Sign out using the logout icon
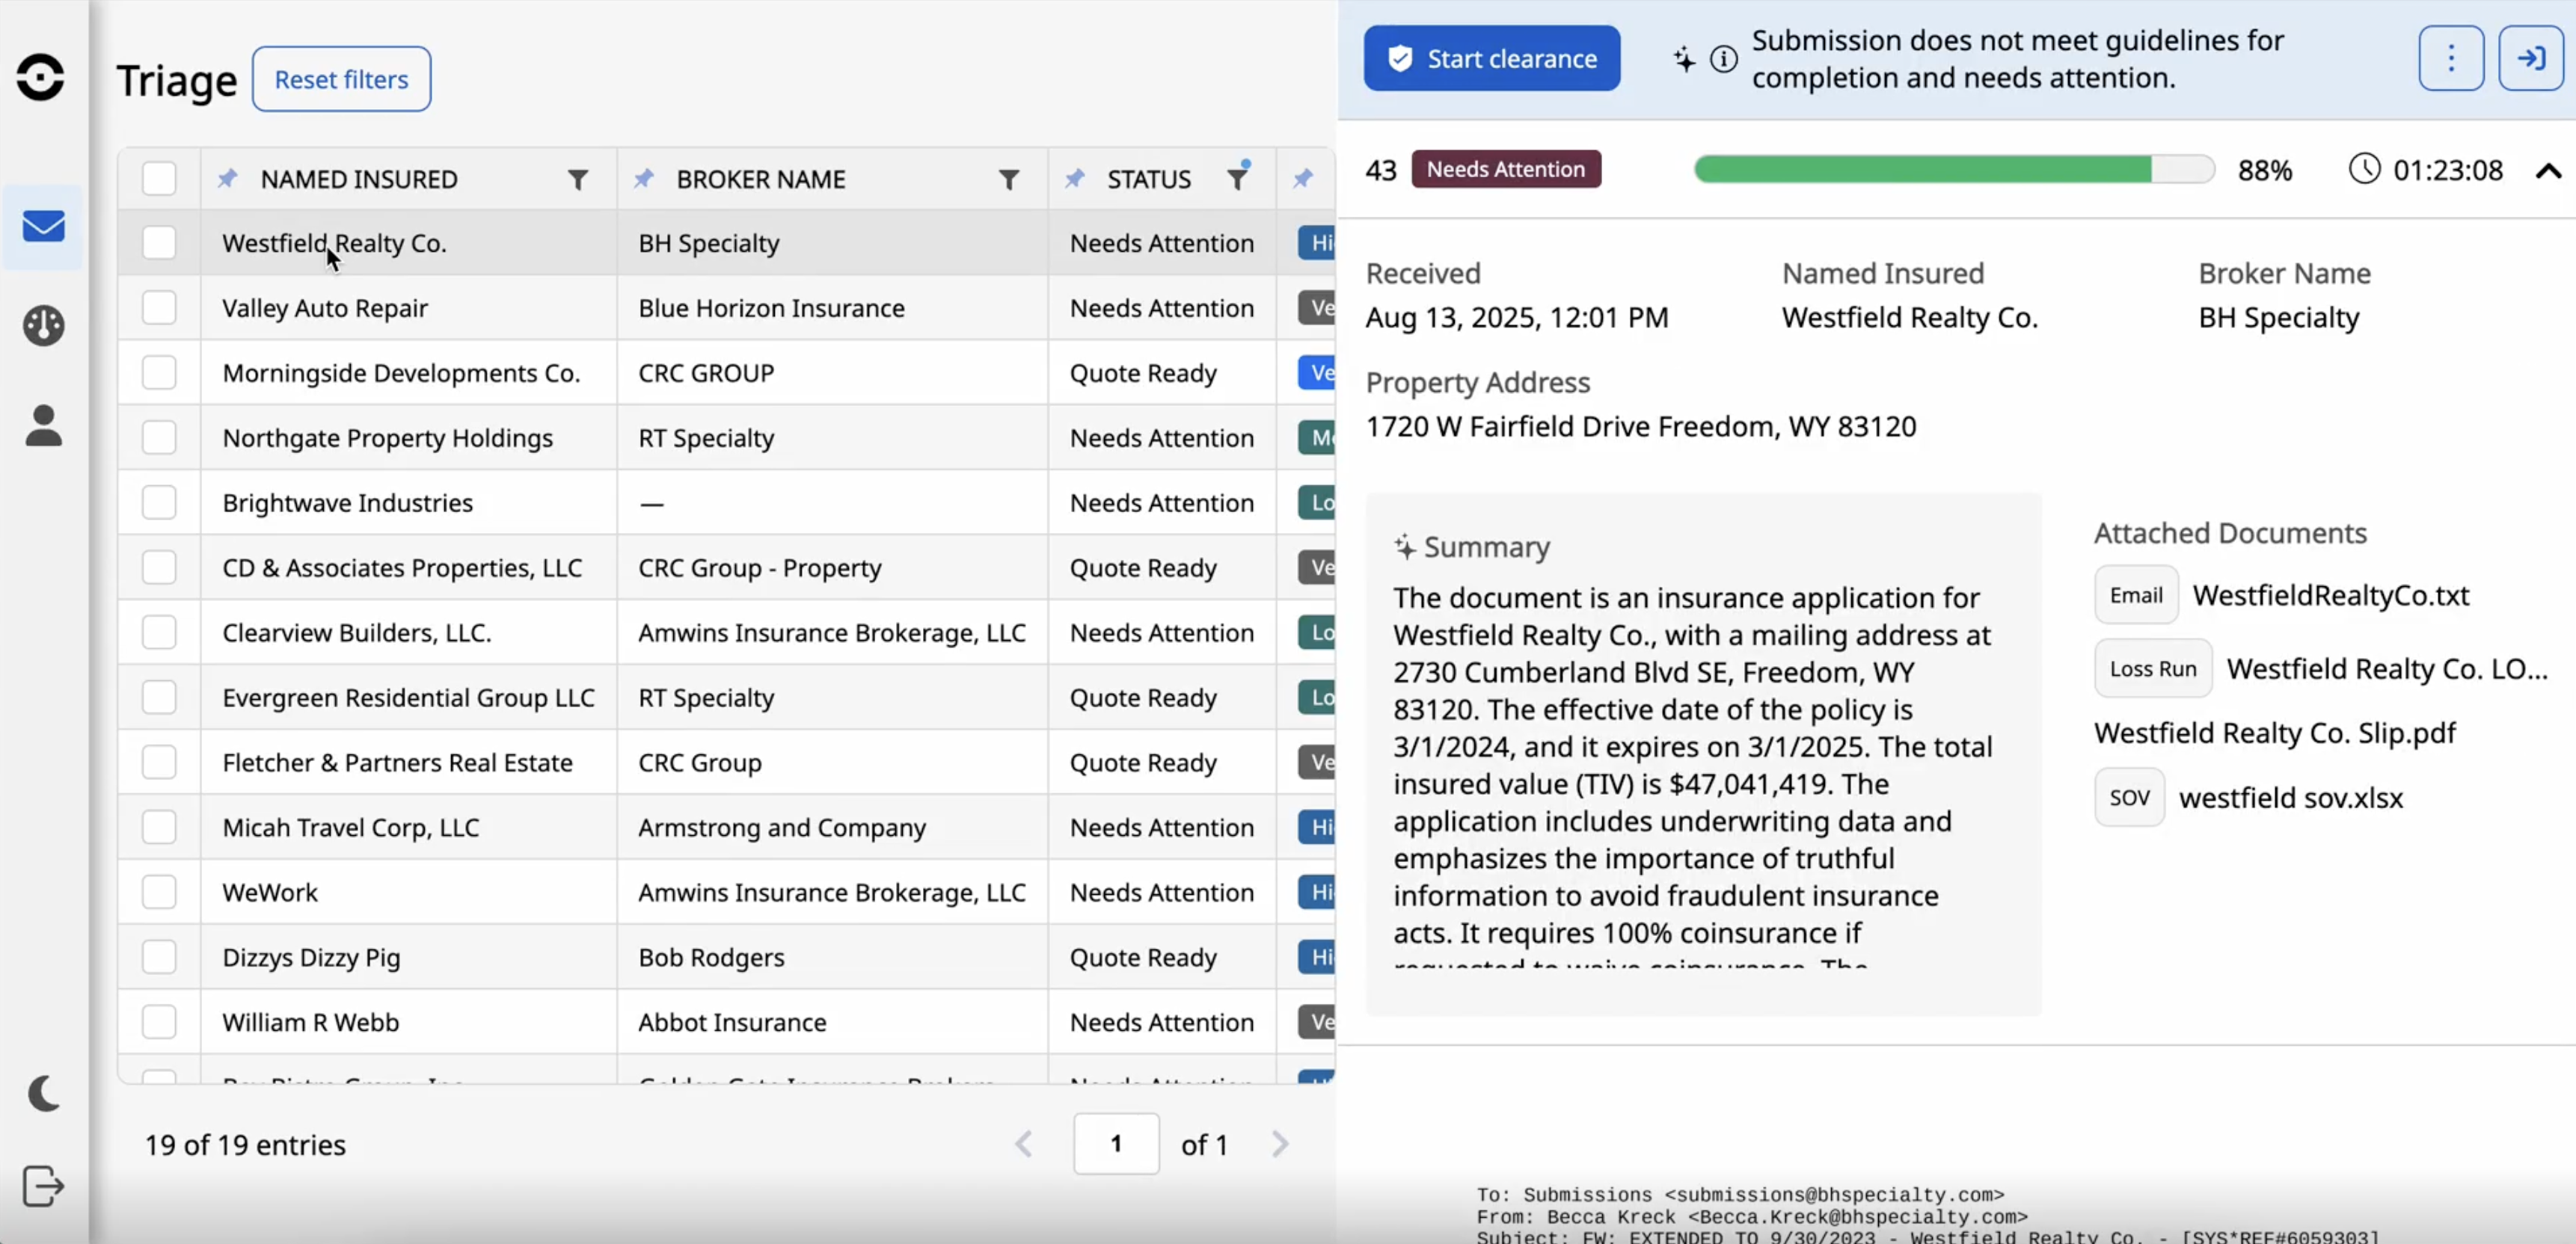Viewport: 2576px width, 1244px height. 44,1186
